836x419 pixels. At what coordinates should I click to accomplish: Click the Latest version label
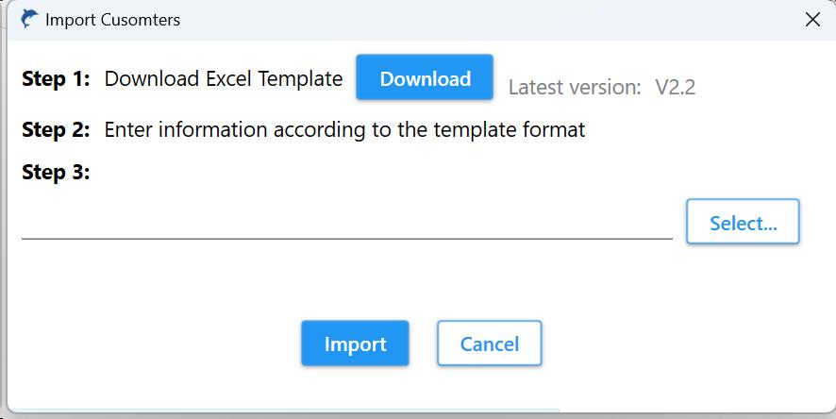click(575, 88)
